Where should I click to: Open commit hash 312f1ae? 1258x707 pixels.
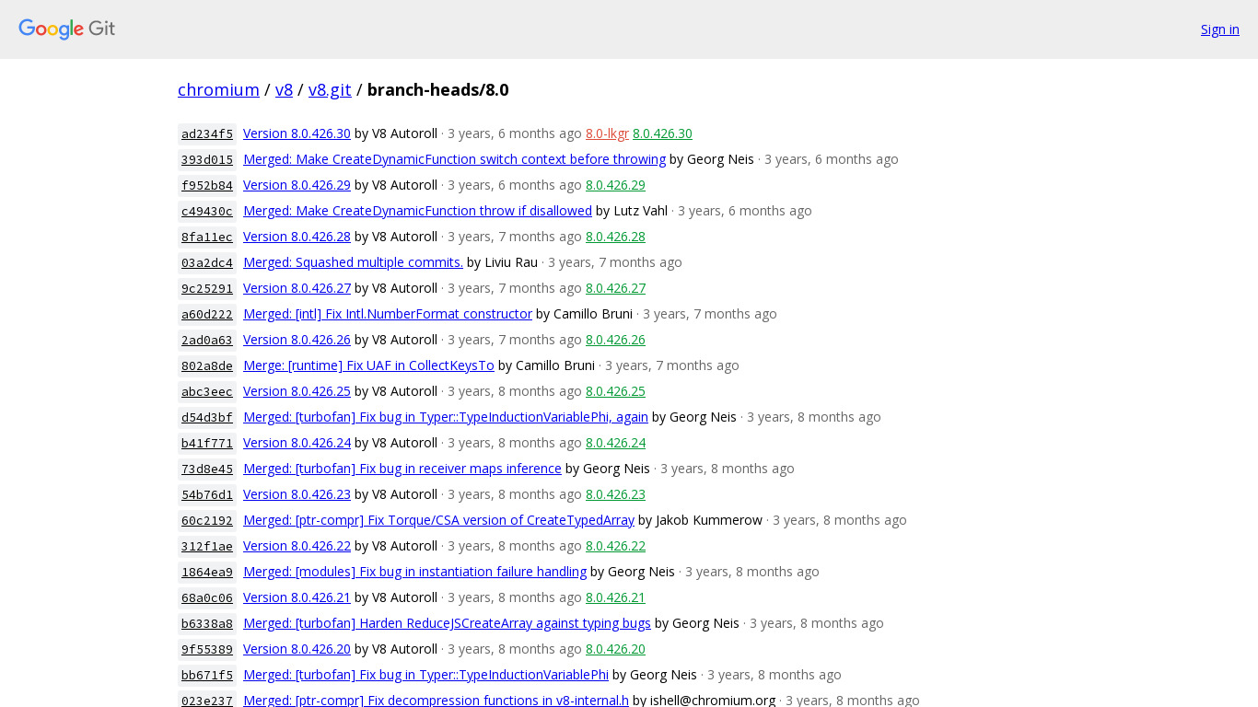pyautogui.click(x=207, y=546)
